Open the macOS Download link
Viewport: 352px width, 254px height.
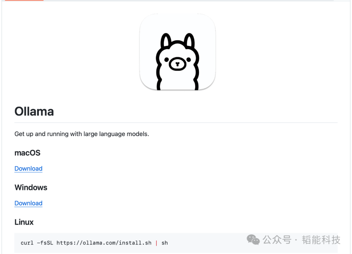pos(28,168)
